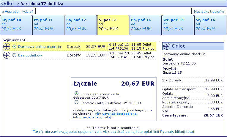This screenshot has width=227, height=137.
Task: Choose debit card discount payment option
Action: (76, 93)
